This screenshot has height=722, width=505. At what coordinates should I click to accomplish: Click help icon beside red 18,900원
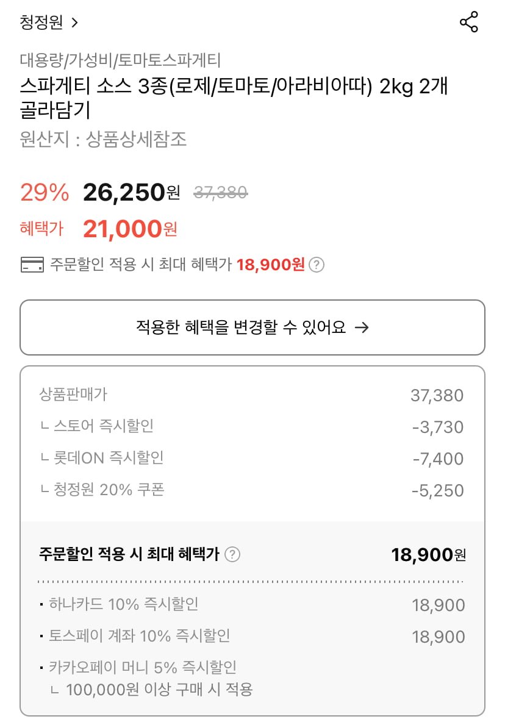click(x=317, y=265)
